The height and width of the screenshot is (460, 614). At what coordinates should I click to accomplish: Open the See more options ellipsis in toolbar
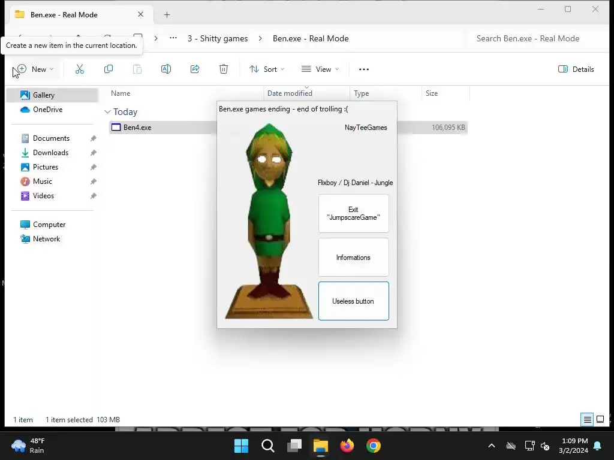point(364,69)
